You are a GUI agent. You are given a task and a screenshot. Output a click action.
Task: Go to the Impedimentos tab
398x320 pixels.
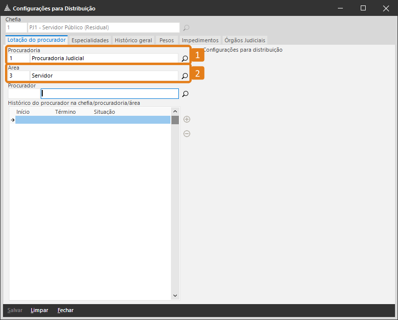[200, 40]
